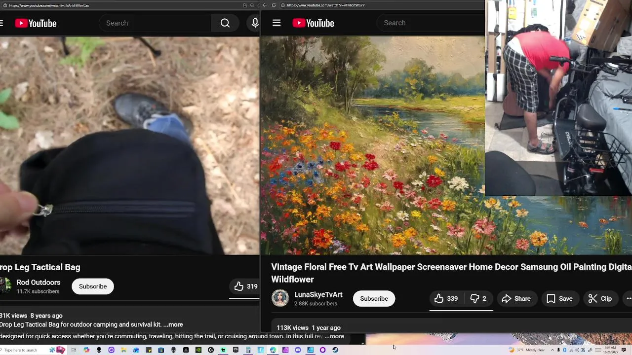Open Steam from the taskbar
This screenshot has width=632, height=355.
click(x=335, y=350)
